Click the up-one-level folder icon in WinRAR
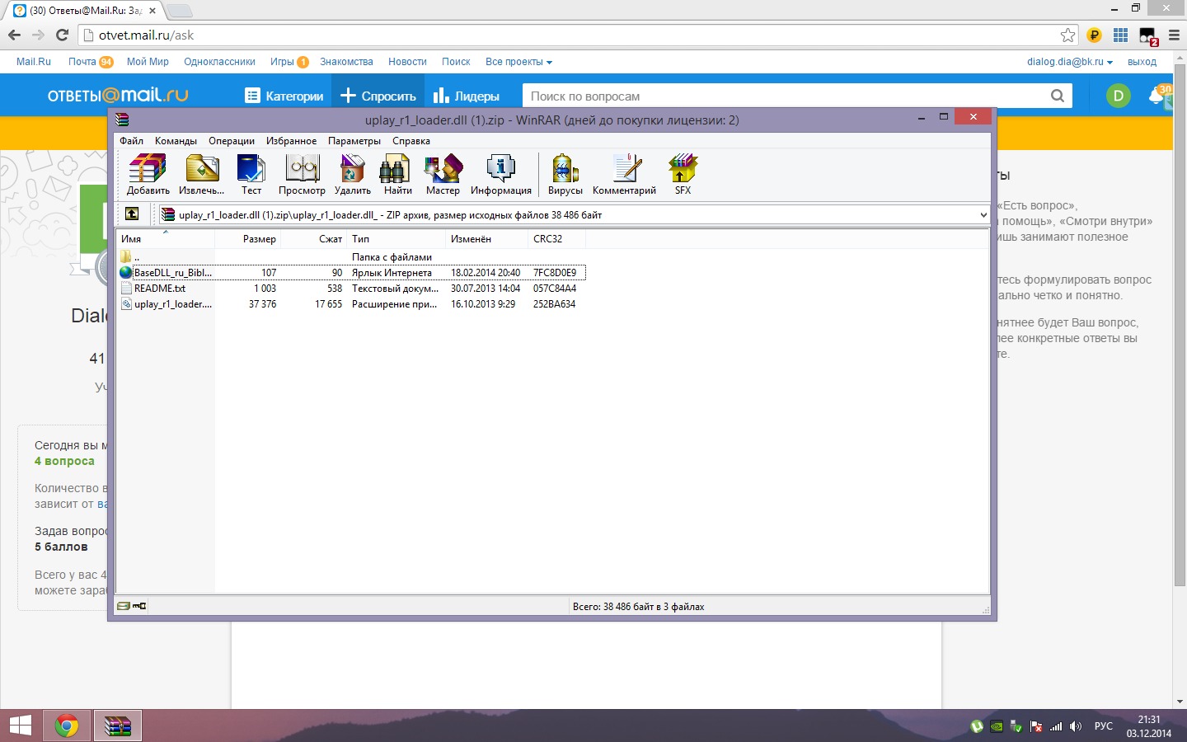Viewport: 1187px width, 742px height. tap(132, 214)
